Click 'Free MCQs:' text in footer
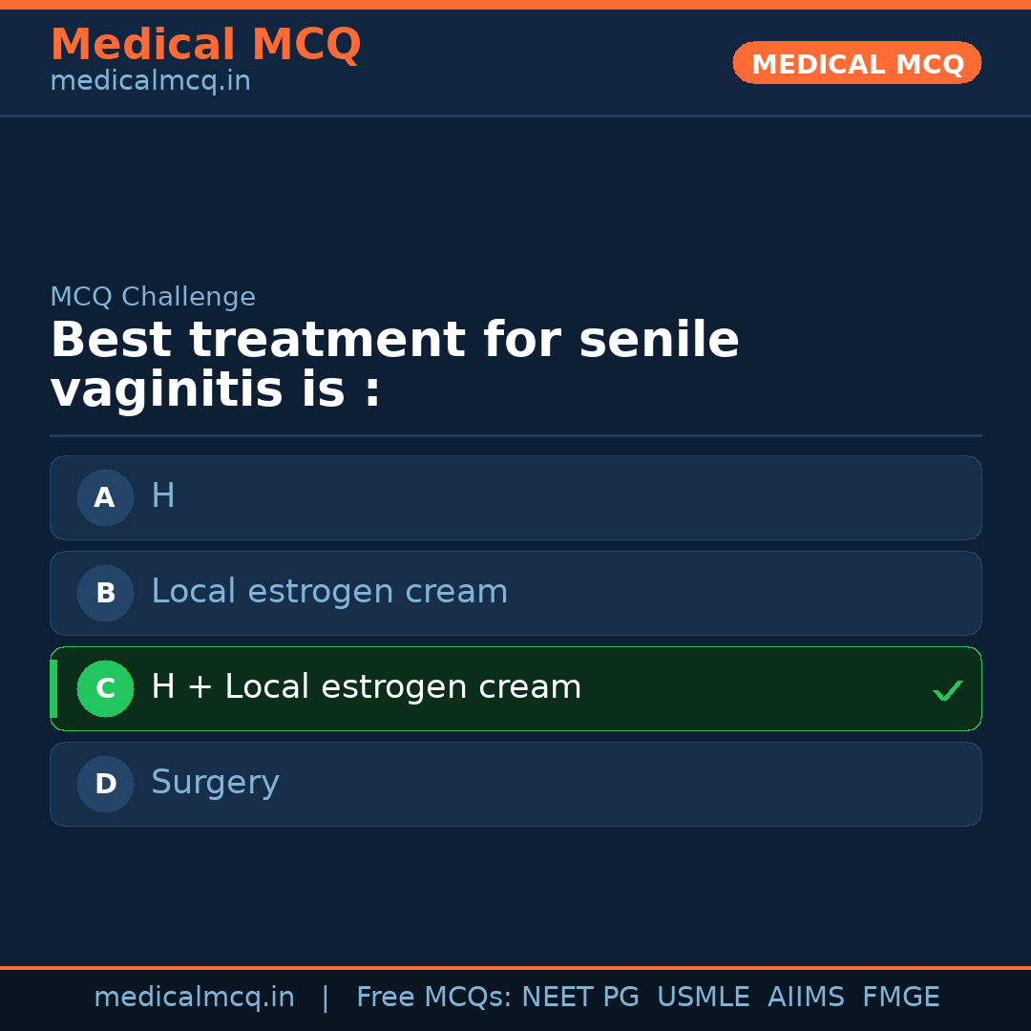The width and height of the screenshot is (1031, 1031). pos(433,998)
